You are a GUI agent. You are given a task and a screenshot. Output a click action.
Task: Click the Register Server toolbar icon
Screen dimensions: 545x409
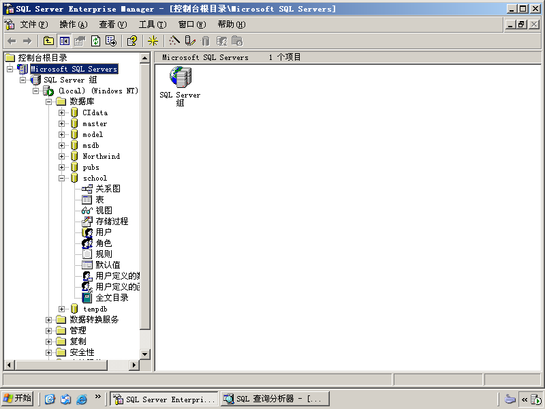click(190, 41)
